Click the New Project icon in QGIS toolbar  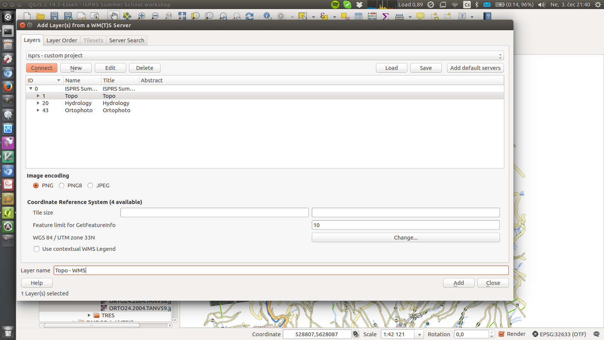27,16
